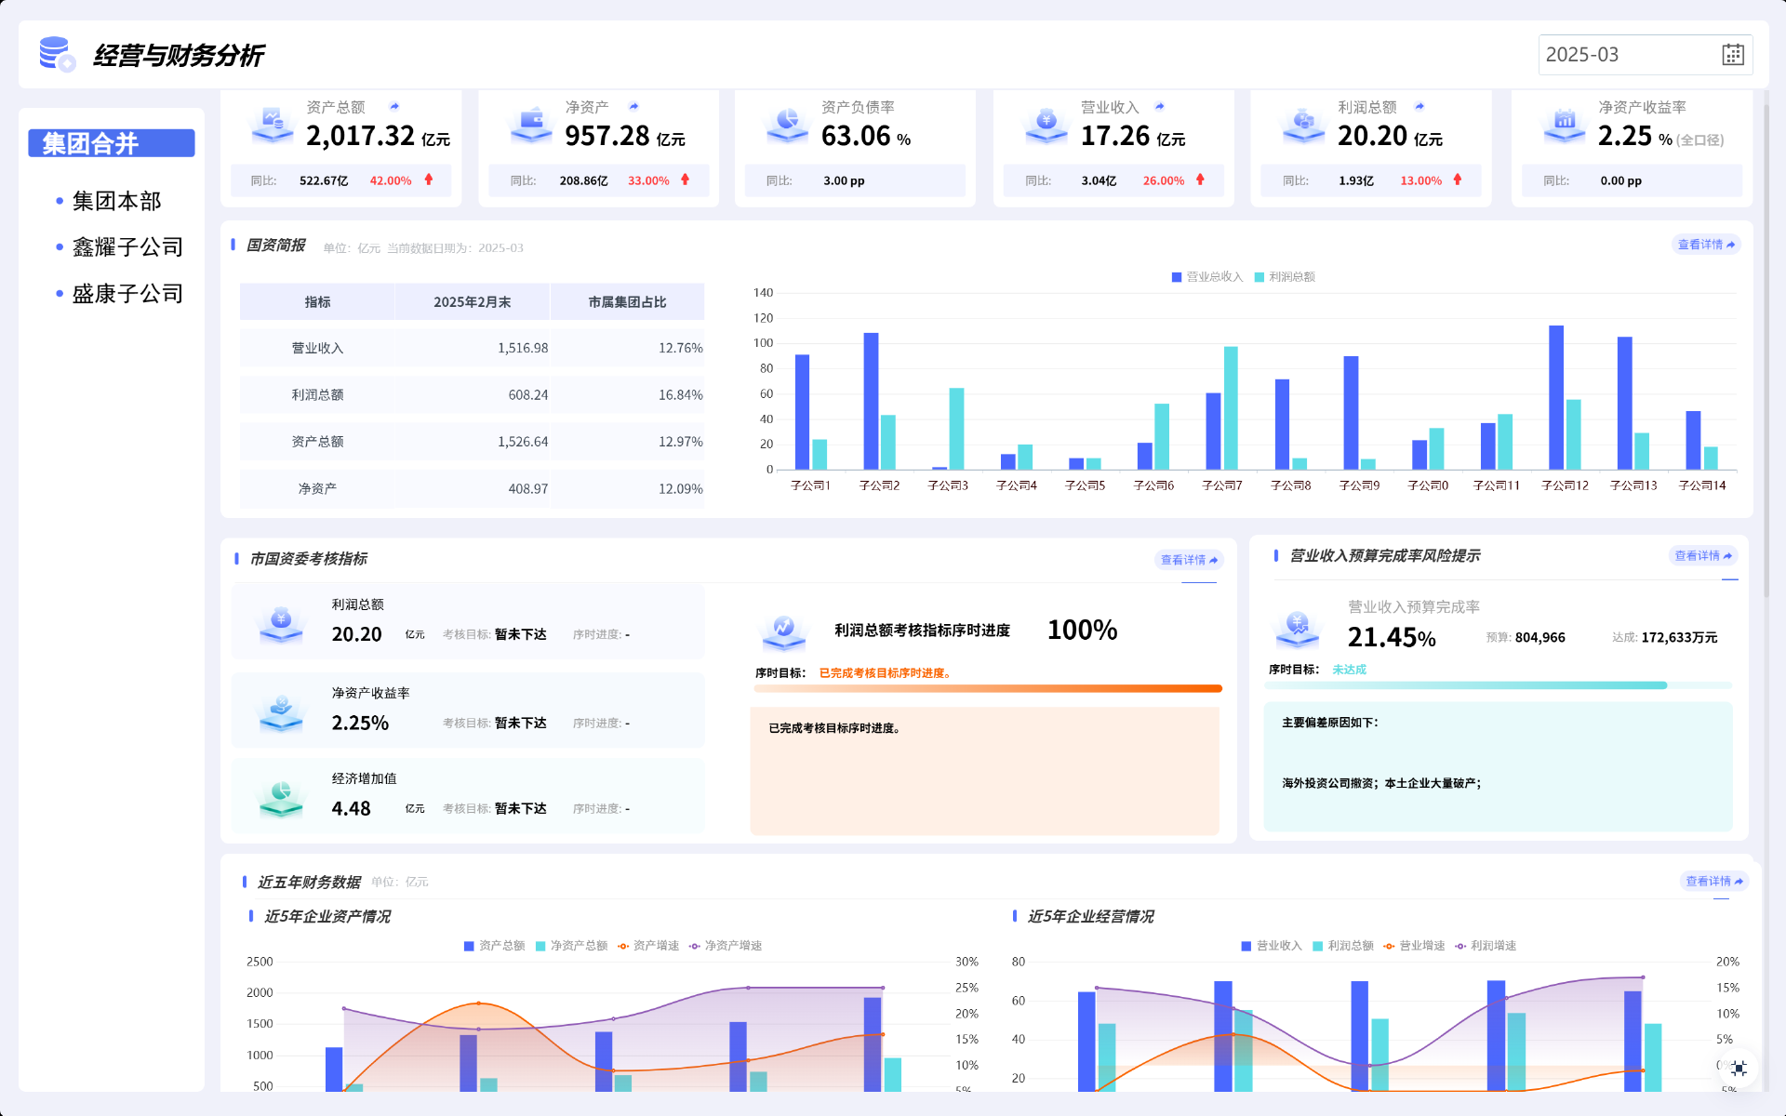This screenshot has height=1116, width=1786.
Task: Click share arrow next to 净资产
Action: [x=633, y=107]
